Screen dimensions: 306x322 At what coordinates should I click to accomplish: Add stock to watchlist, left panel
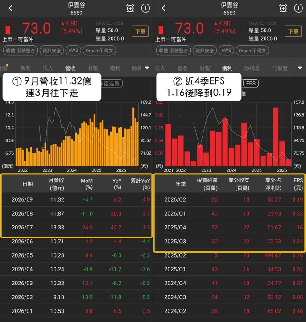pyautogui.click(x=145, y=8)
